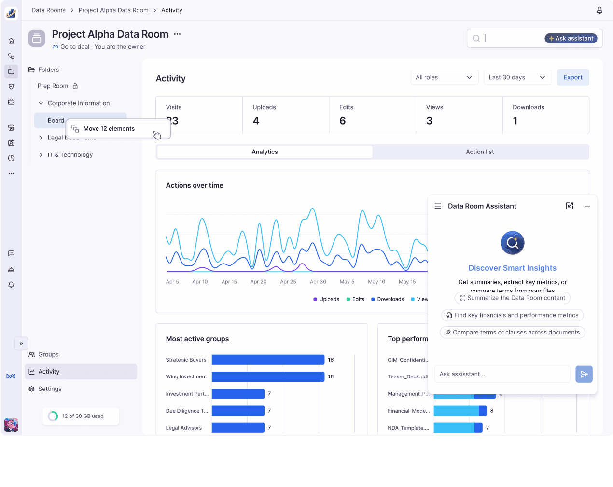
Task: Click the app logo at top left
Action: point(11,13)
